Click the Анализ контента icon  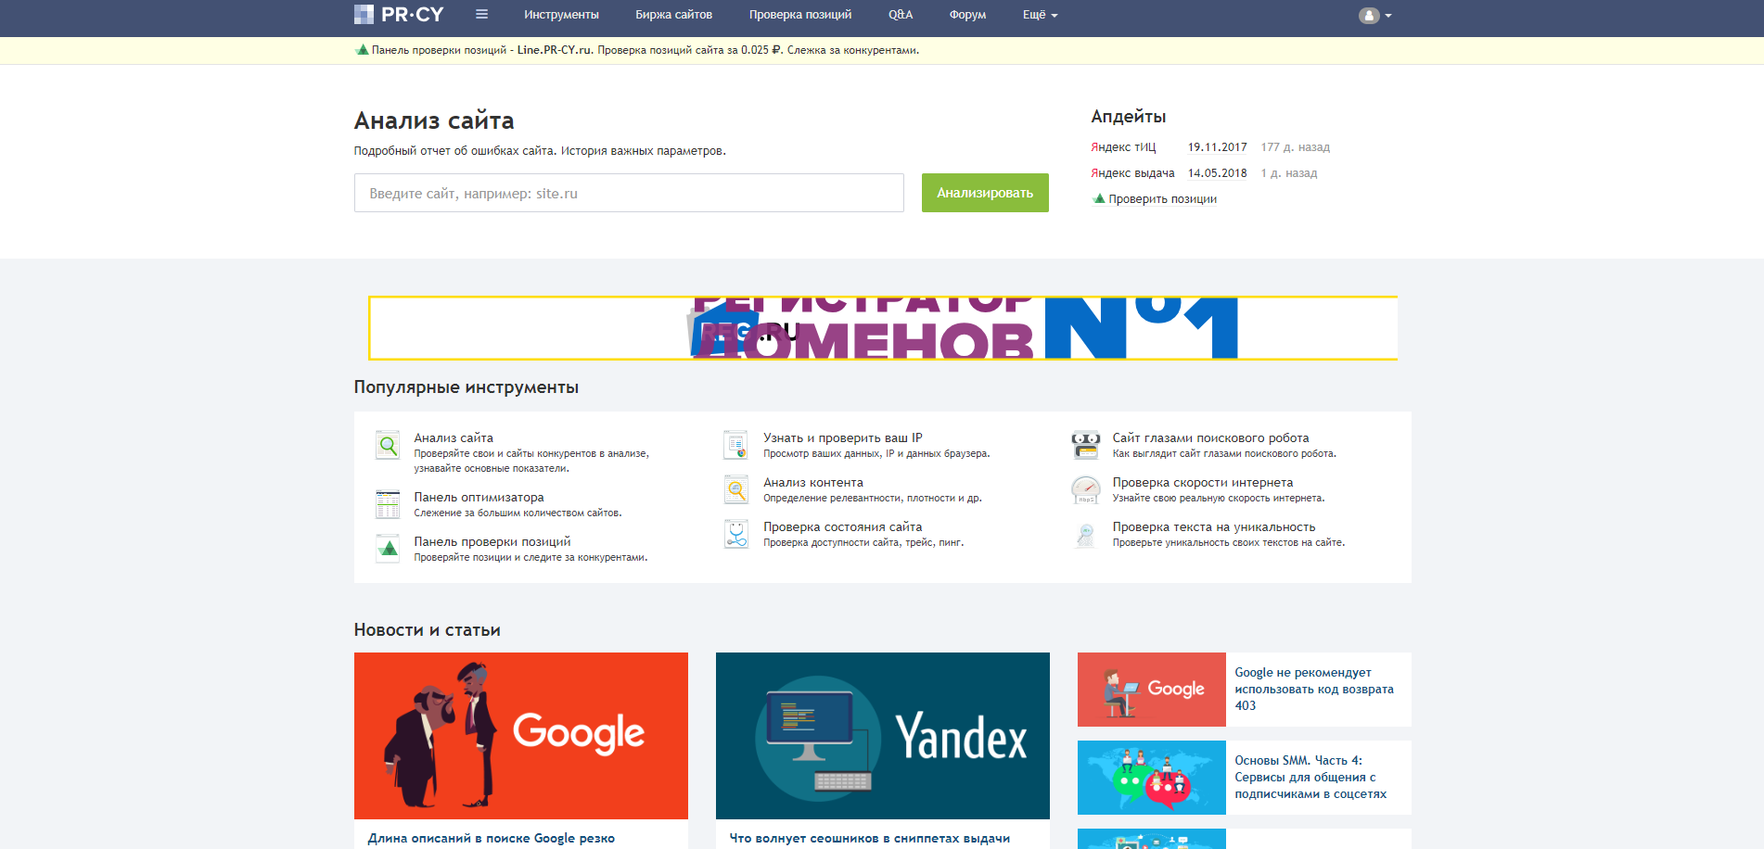736,489
